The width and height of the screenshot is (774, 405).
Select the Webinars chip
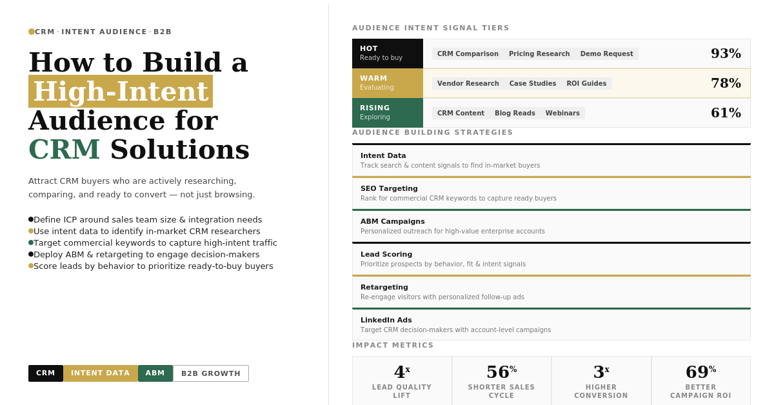point(562,114)
